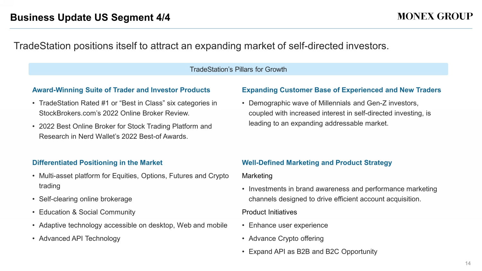Click the TradeStation positions itself subtitle sentence

click(x=201, y=46)
